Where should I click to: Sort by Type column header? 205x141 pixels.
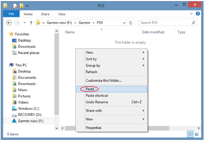click(x=181, y=32)
